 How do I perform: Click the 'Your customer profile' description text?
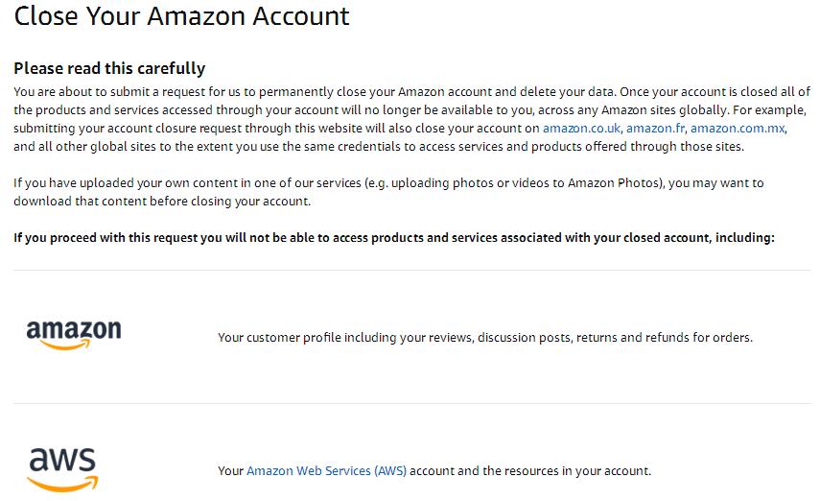coord(484,338)
